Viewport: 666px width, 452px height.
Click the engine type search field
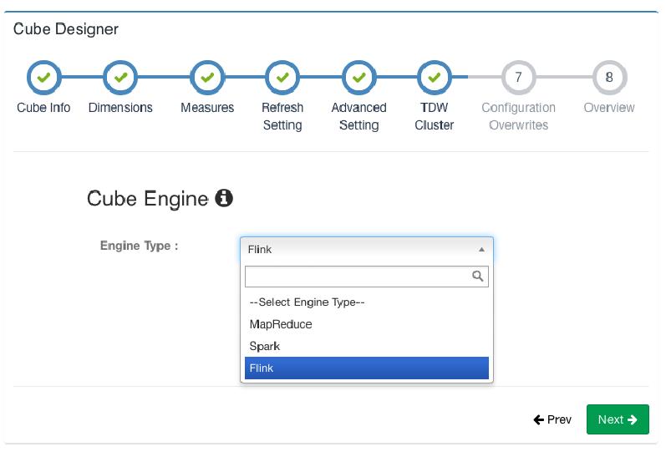click(x=358, y=277)
